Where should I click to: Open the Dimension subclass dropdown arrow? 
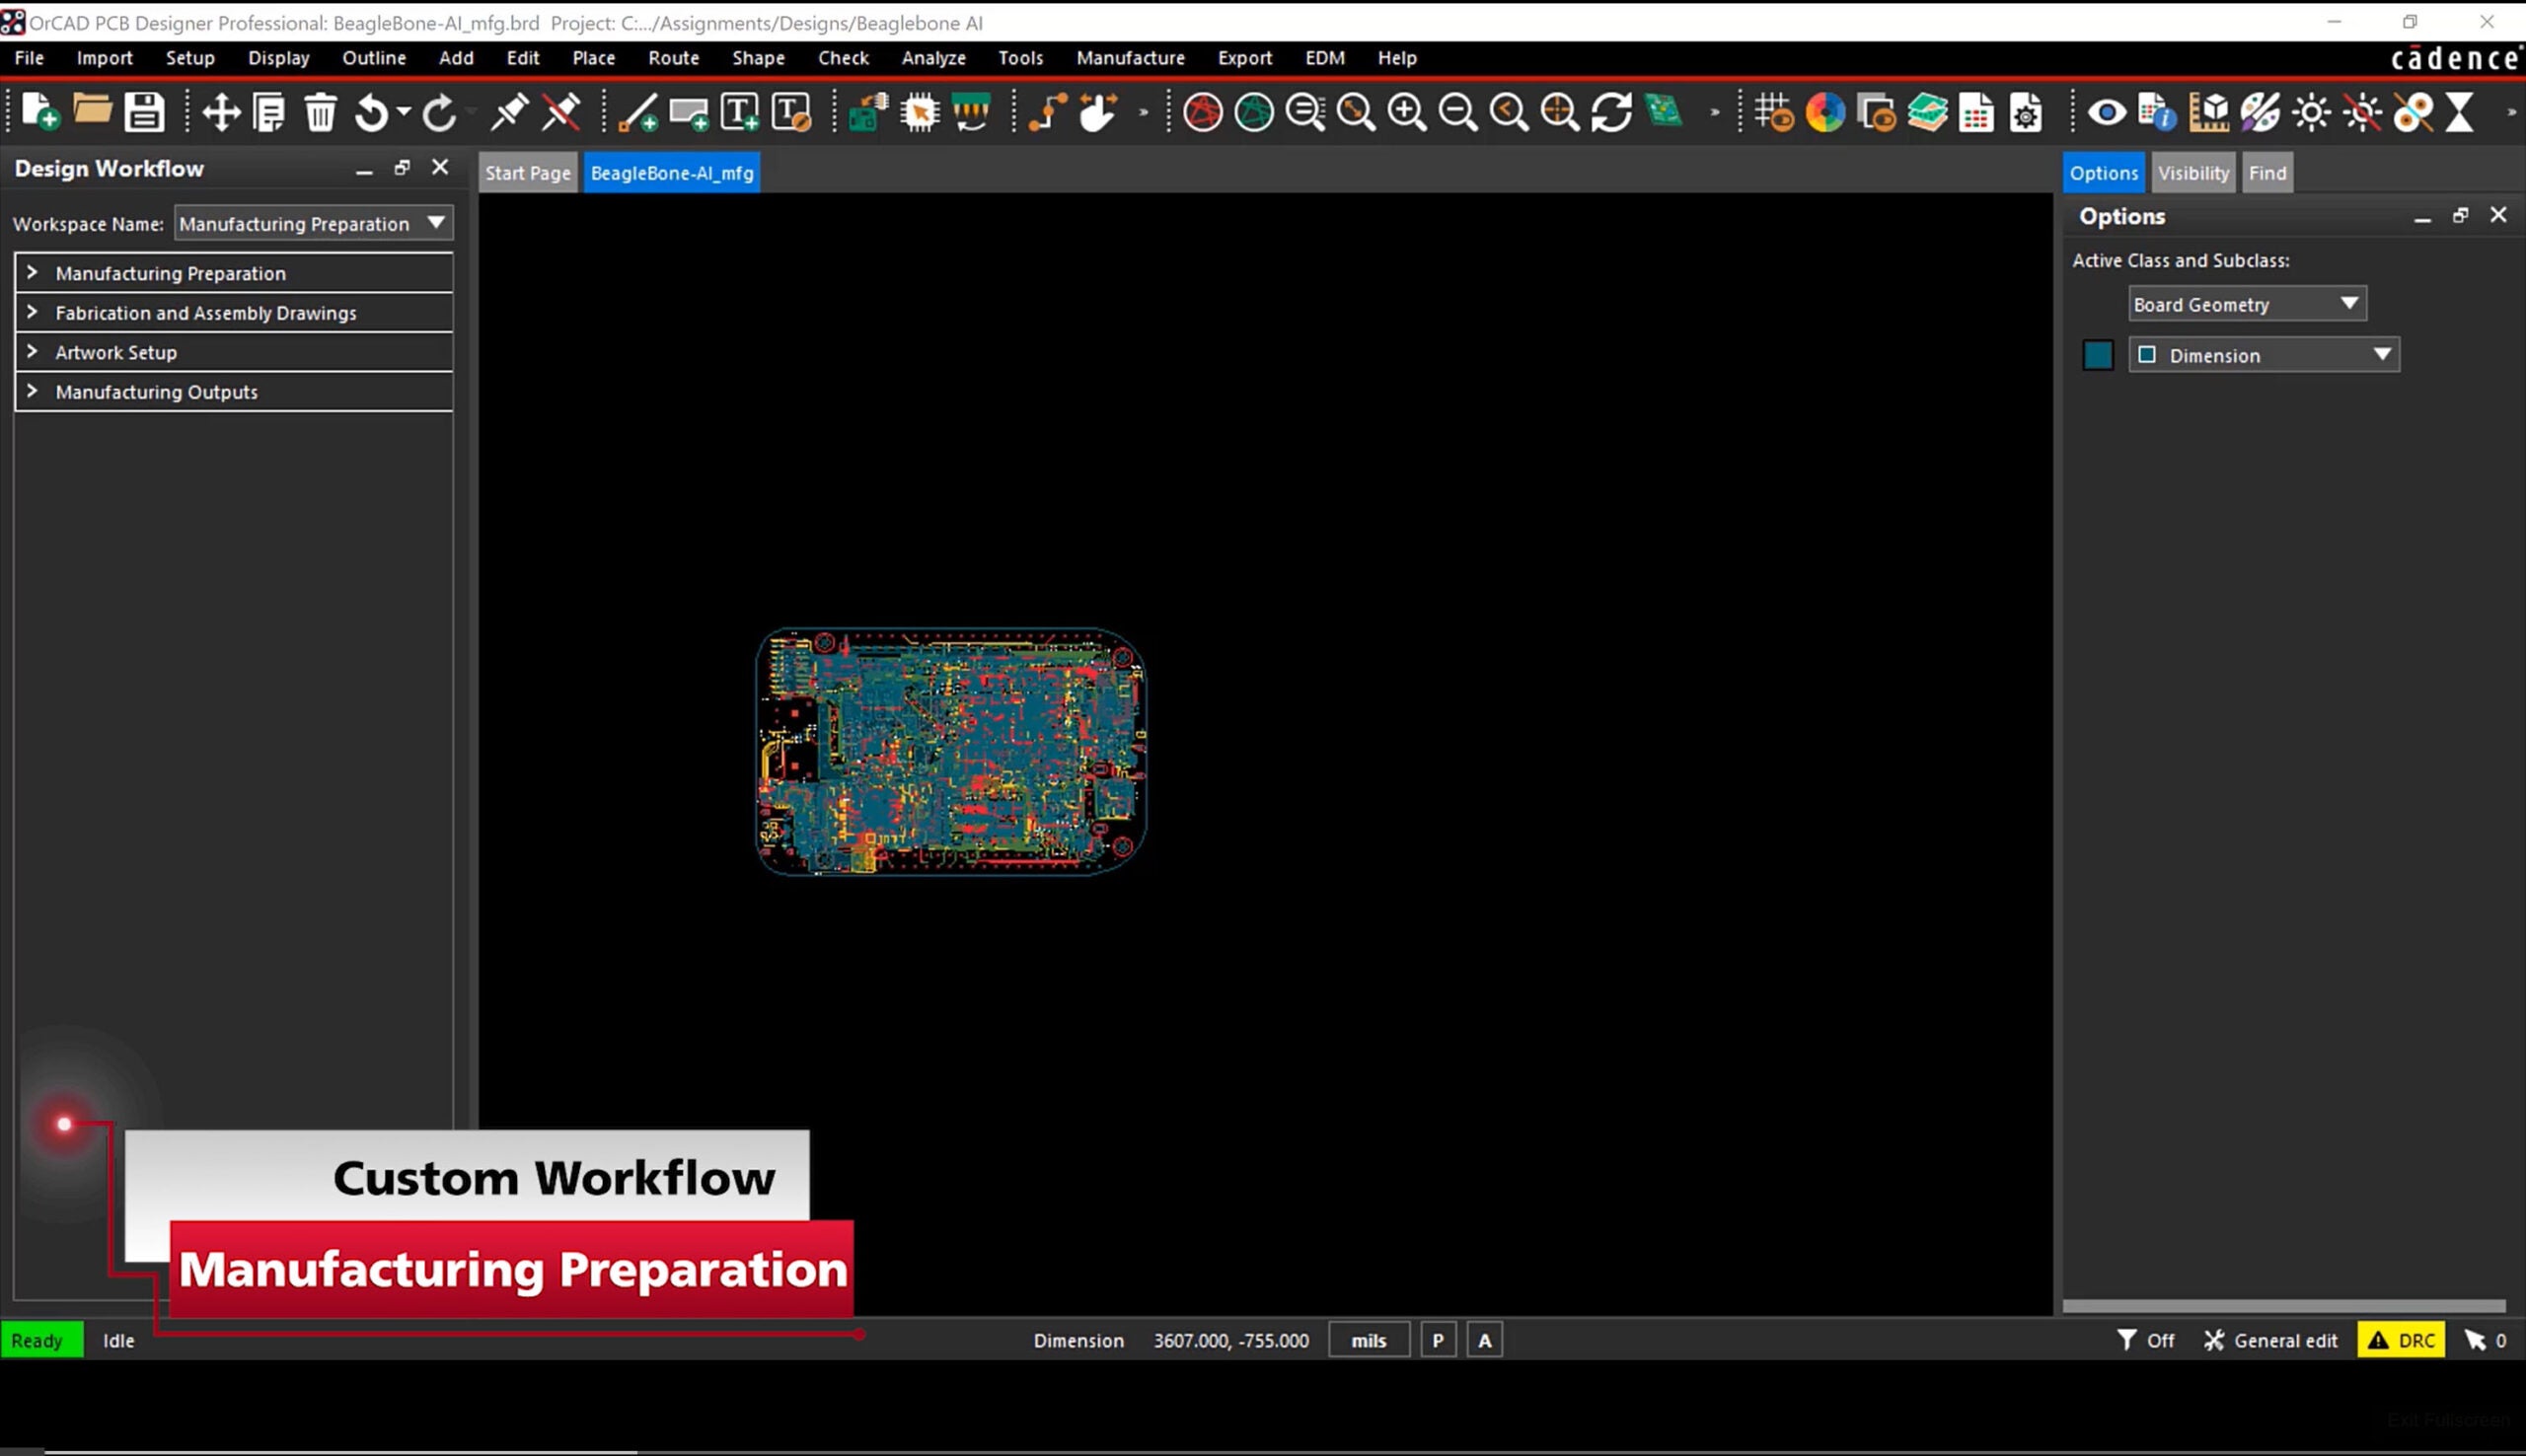tap(2382, 355)
